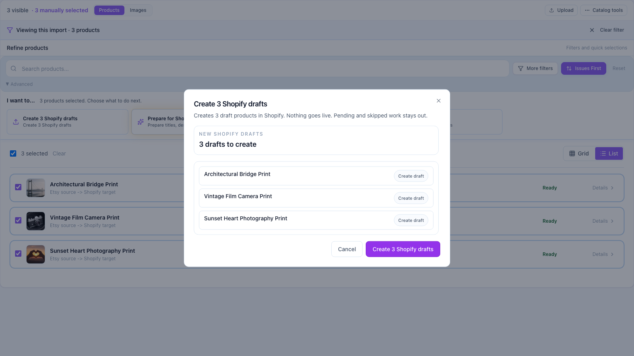
Task: Click the X icon next to Clear filter
Action: point(592,30)
